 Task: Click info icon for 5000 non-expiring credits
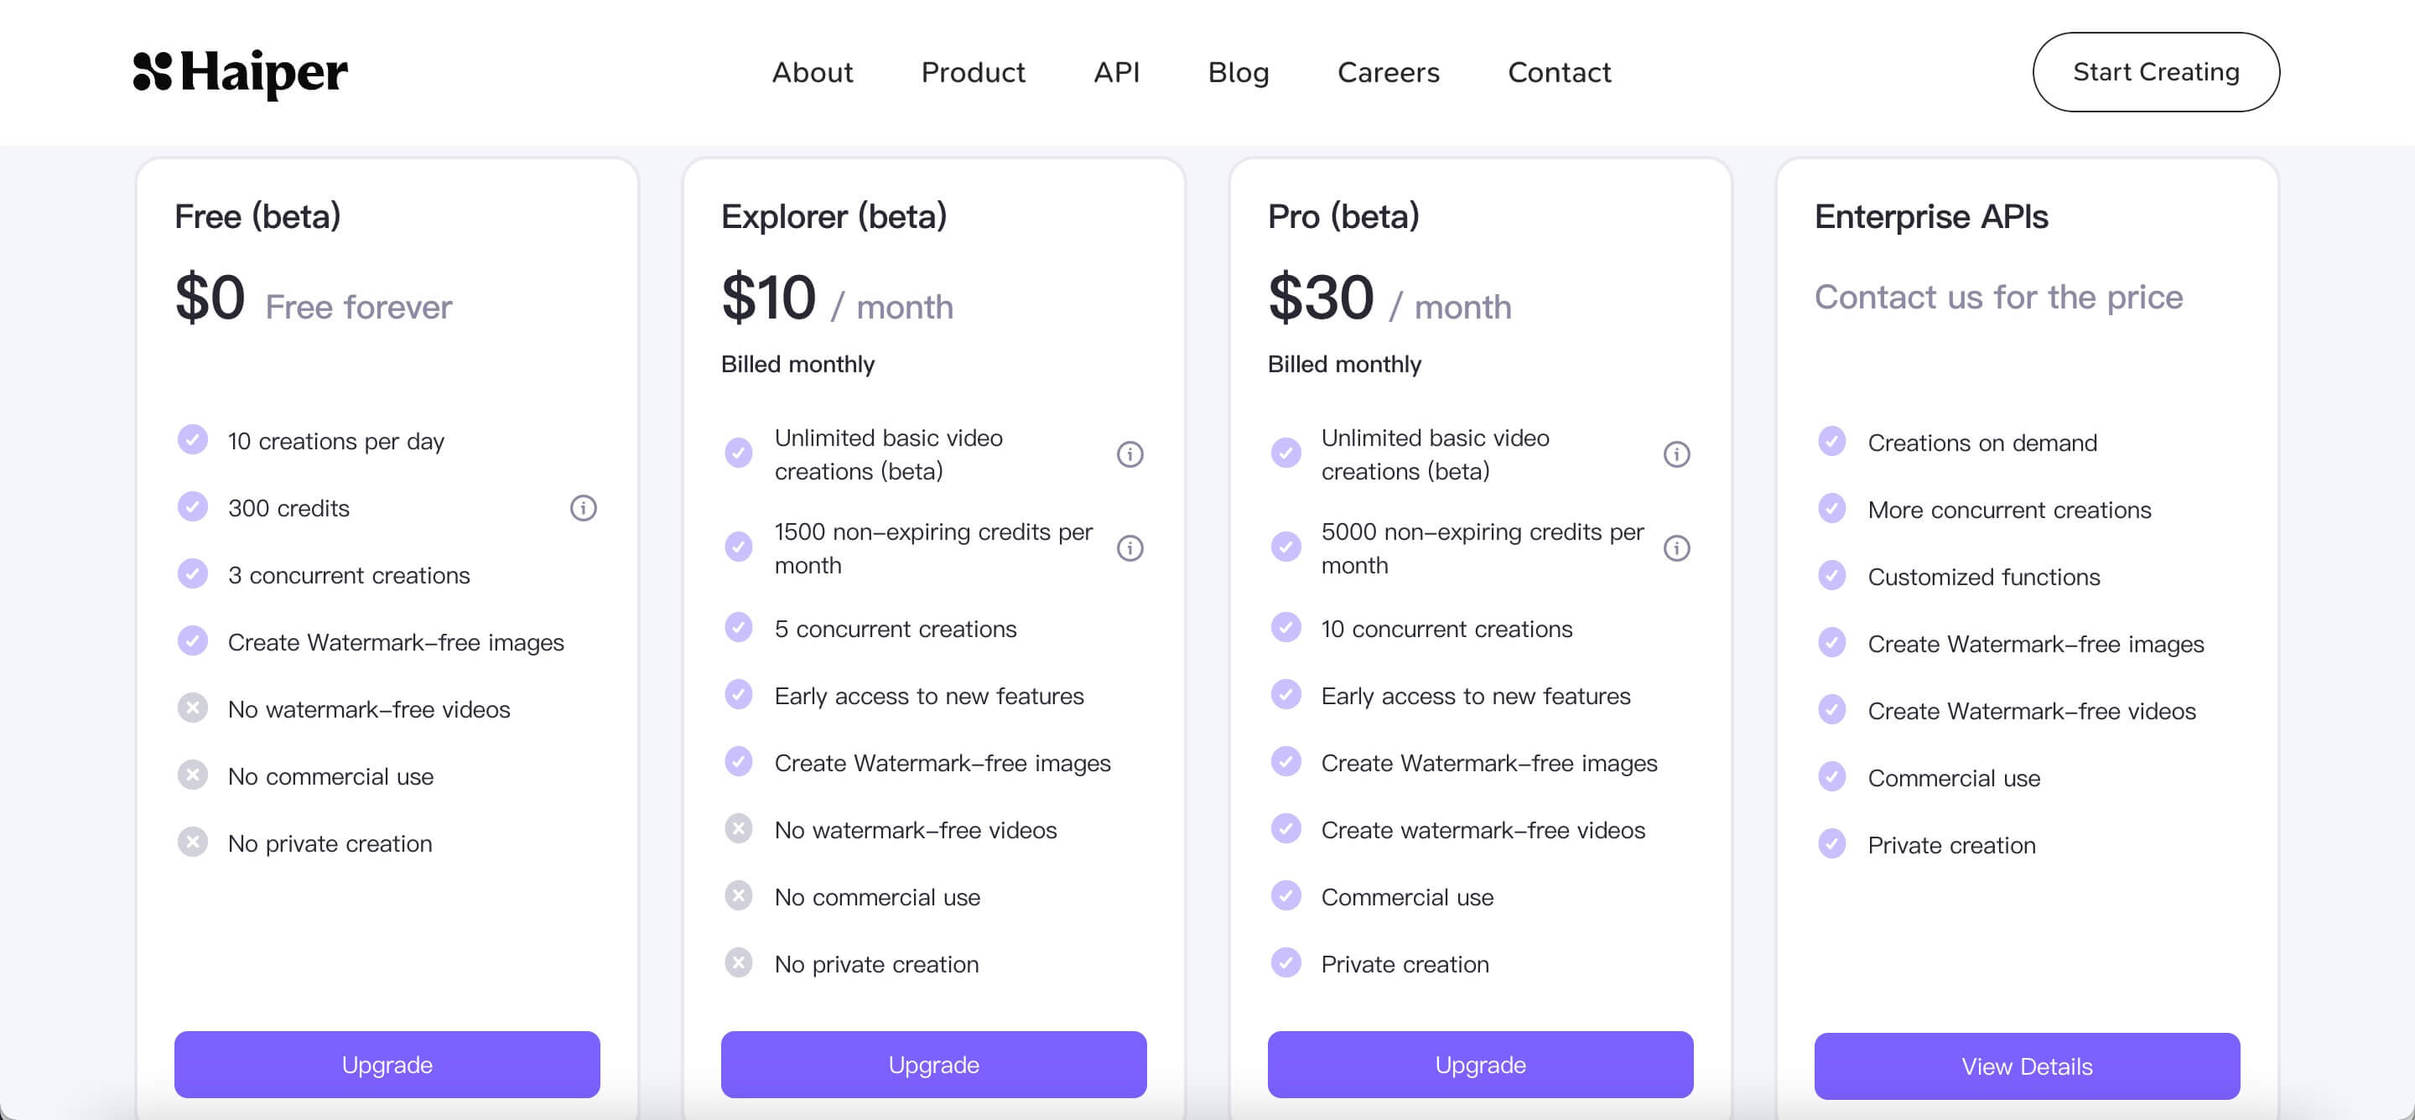tap(1676, 548)
